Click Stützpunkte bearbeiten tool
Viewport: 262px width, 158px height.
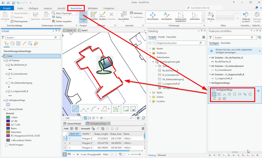[x=181, y=17]
